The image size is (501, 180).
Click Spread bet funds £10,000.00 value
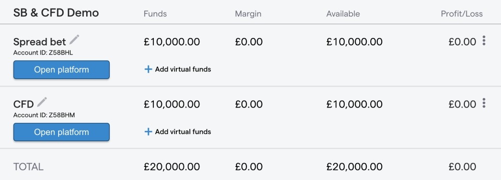coord(172,42)
